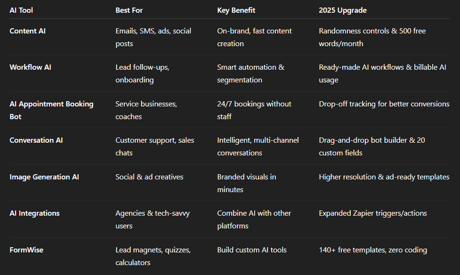Click the "Smart automation & segmentation" cell
Viewport: 460px width, 275px height.
point(250,73)
